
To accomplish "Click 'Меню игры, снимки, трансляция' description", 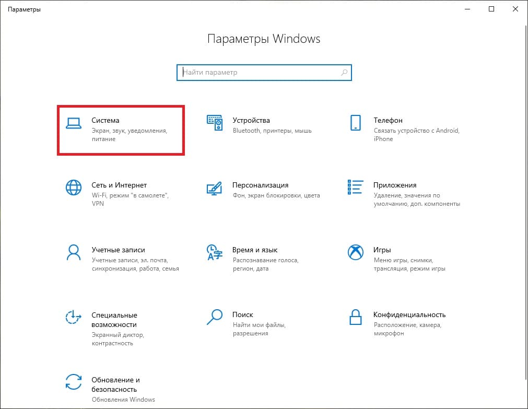I will (x=409, y=264).
